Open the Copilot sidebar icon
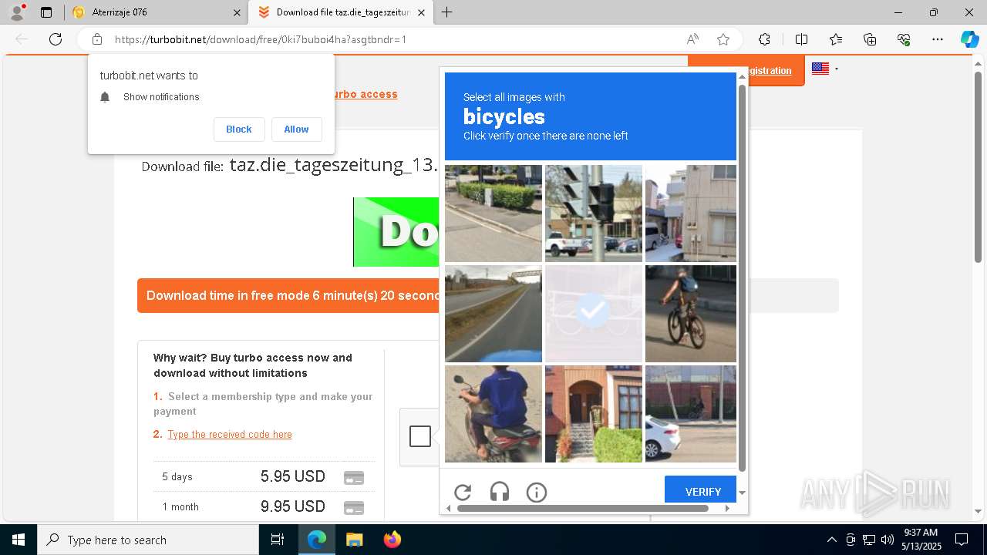 pyautogui.click(x=969, y=39)
